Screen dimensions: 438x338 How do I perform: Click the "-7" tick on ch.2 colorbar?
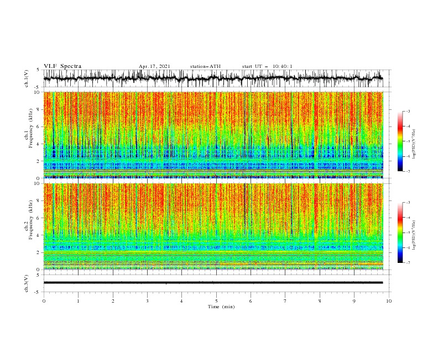click(408, 262)
